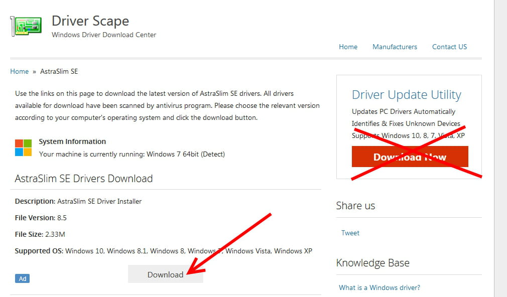Image resolution: width=507 pixels, height=297 pixels.
Task: Click 'Windows Driver Download Center' tagline
Action: (x=104, y=35)
